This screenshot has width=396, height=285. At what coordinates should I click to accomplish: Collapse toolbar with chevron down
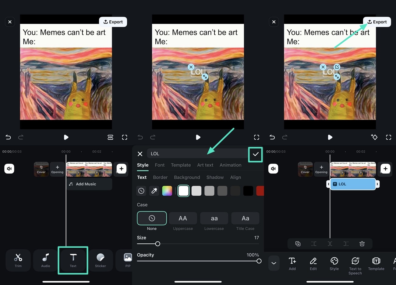[274, 263]
